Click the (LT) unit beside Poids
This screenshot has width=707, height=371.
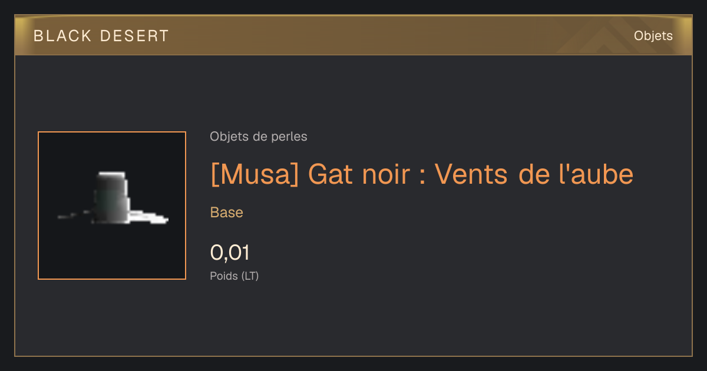click(250, 276)
